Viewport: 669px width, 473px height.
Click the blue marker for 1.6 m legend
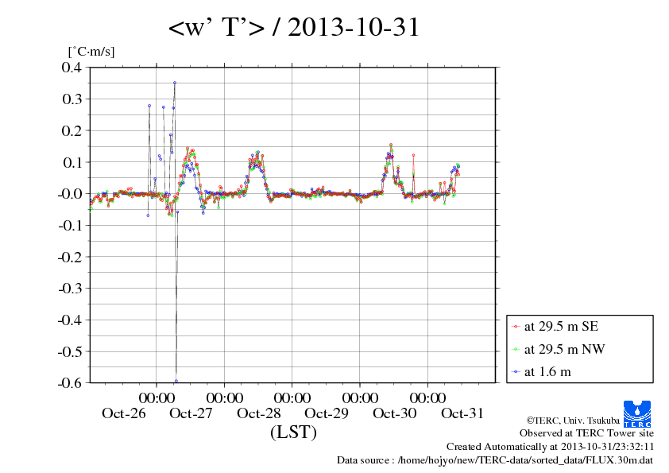pos(516,372)
